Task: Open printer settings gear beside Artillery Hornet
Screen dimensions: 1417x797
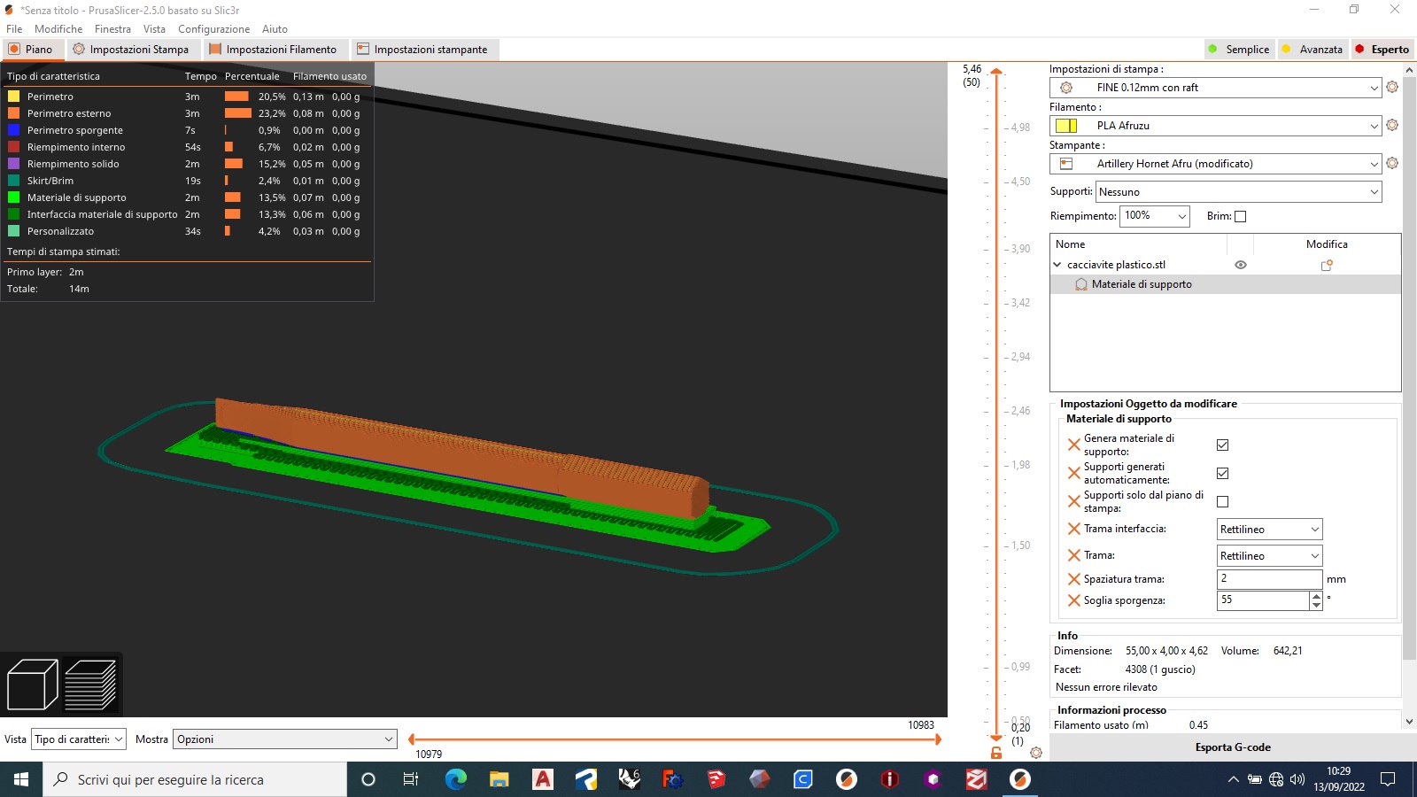Action: point(1392,163)
